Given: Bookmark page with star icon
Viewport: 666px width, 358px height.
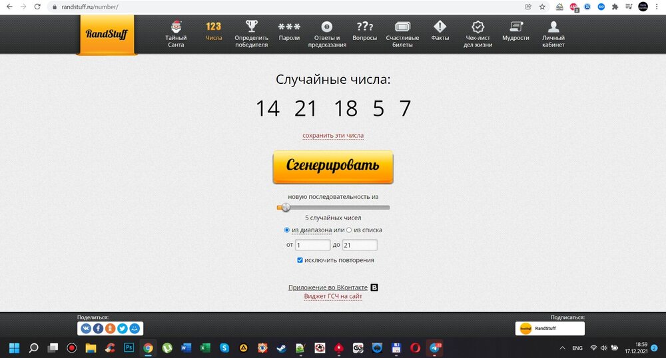Looking at the screenshot, I should pos(542,7).
